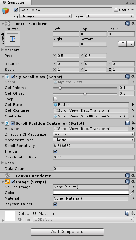Enable the Loop checkbox
The image size is (136, 240).
[55, 99]
